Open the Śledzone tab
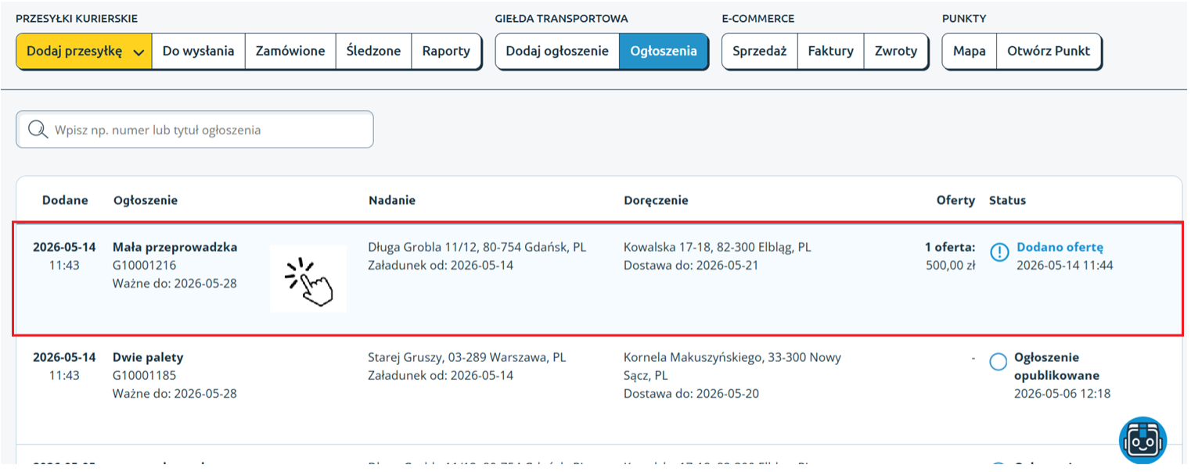This screenshot has height=472, width=1191. [x=373, y=52]
